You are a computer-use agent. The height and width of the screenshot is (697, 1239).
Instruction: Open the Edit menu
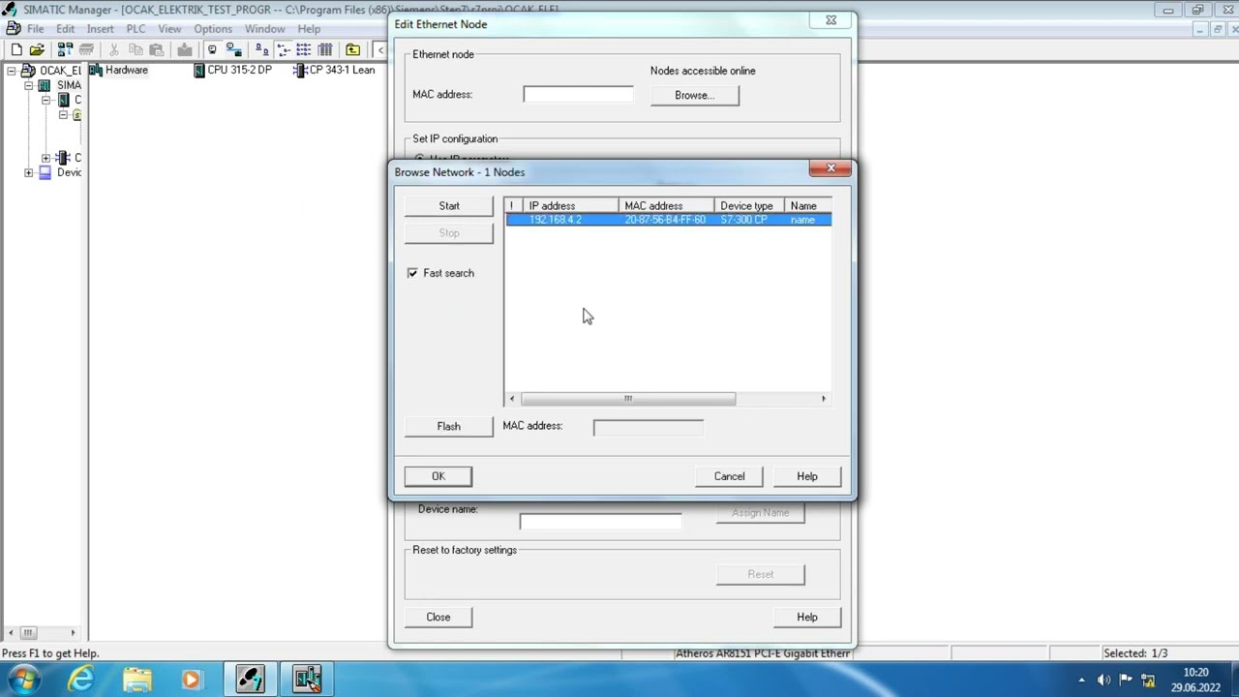(x=65, y=29)
